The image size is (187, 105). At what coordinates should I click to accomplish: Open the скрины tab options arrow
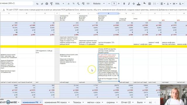(x=117, y=102)
